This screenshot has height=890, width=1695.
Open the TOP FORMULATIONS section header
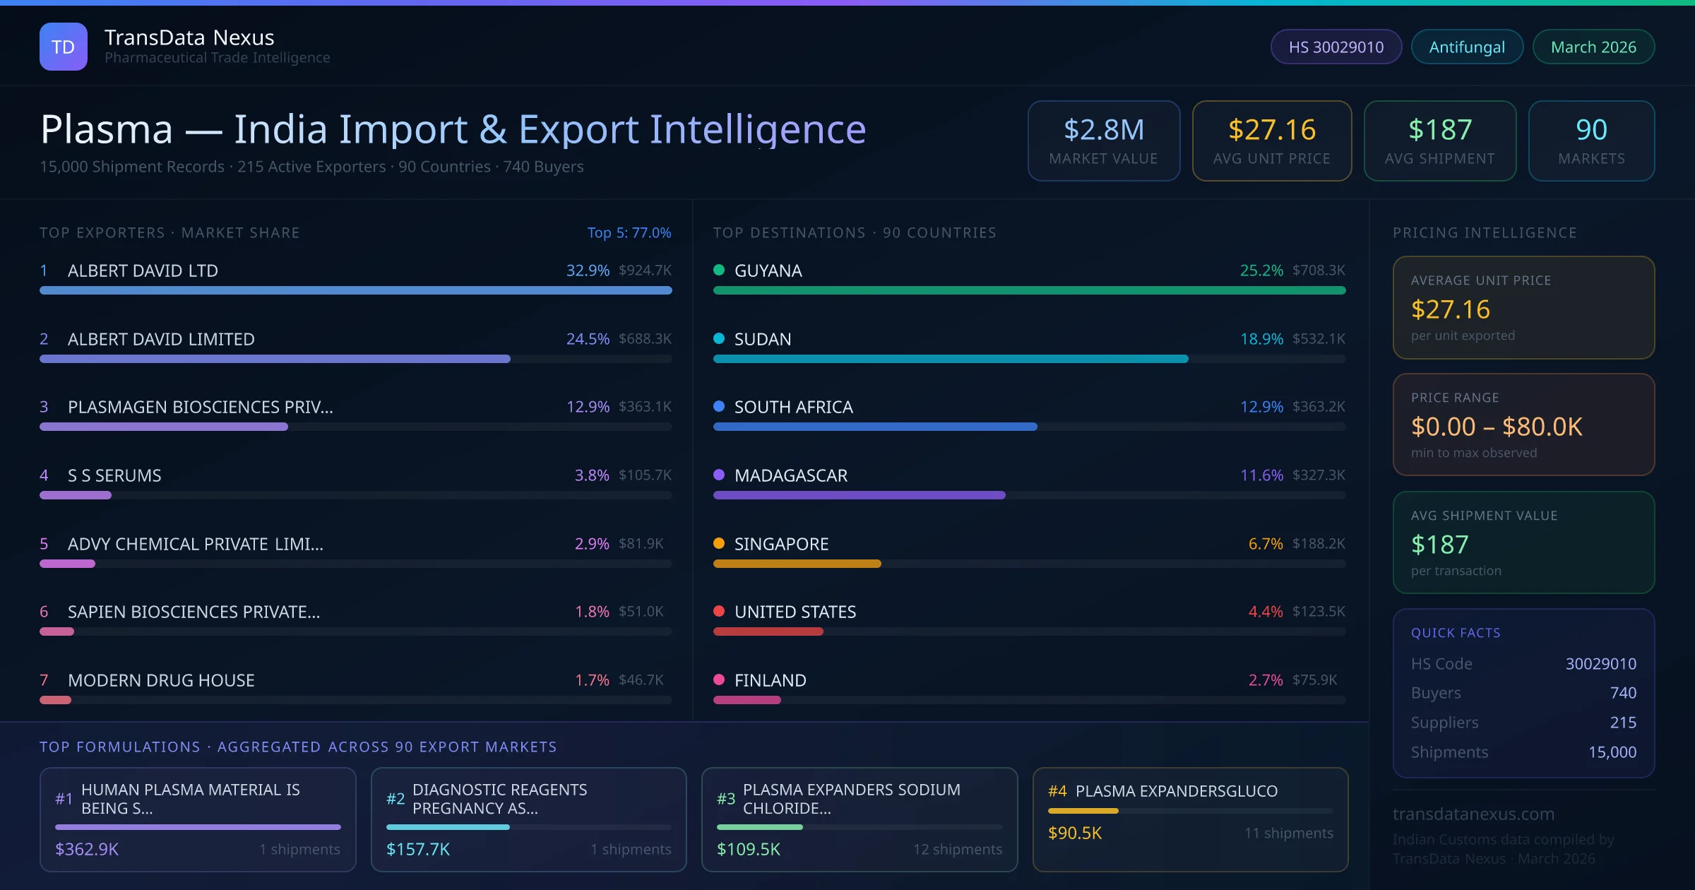tap(299, 747)
